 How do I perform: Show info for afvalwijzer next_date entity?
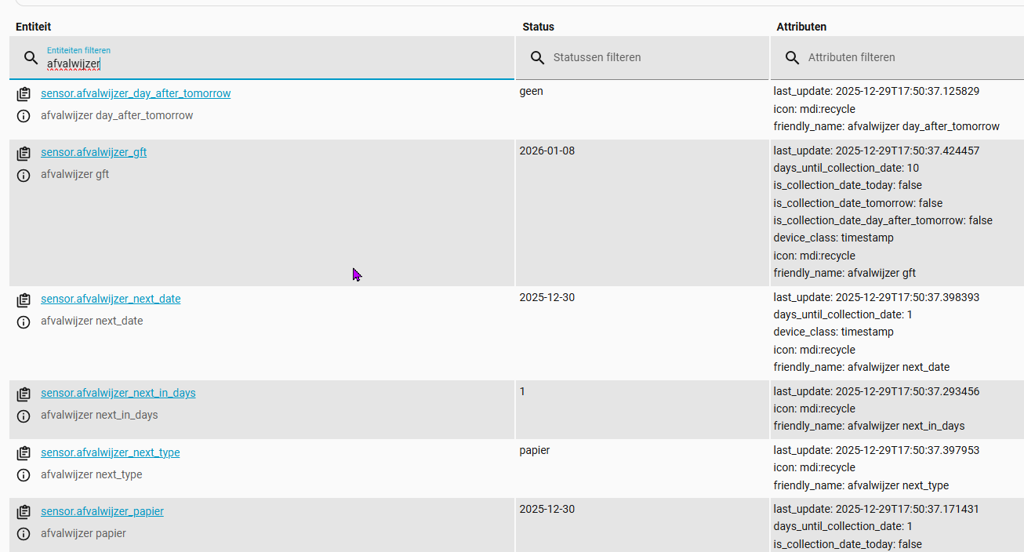(24, 321)
